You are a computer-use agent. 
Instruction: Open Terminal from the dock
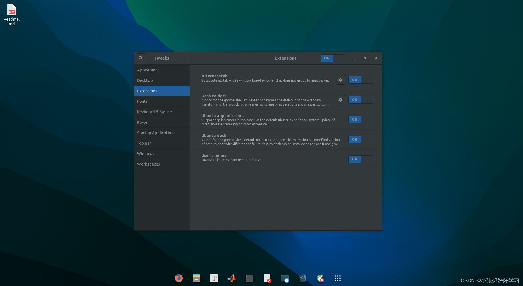pyautogui.click(x=249, y=278)
